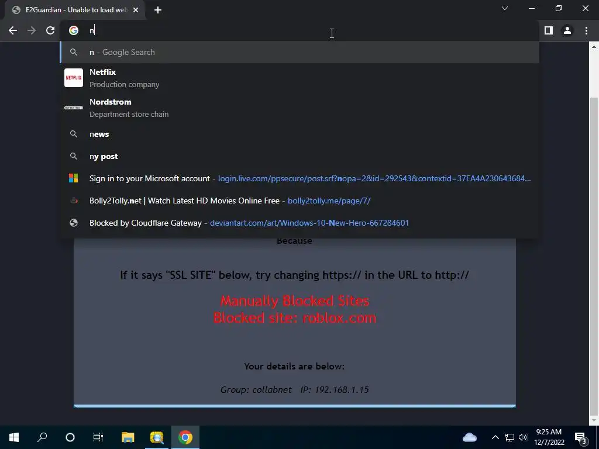Click the 'Blocked site: roblox.com' text
599x449 pixels.
295,317
